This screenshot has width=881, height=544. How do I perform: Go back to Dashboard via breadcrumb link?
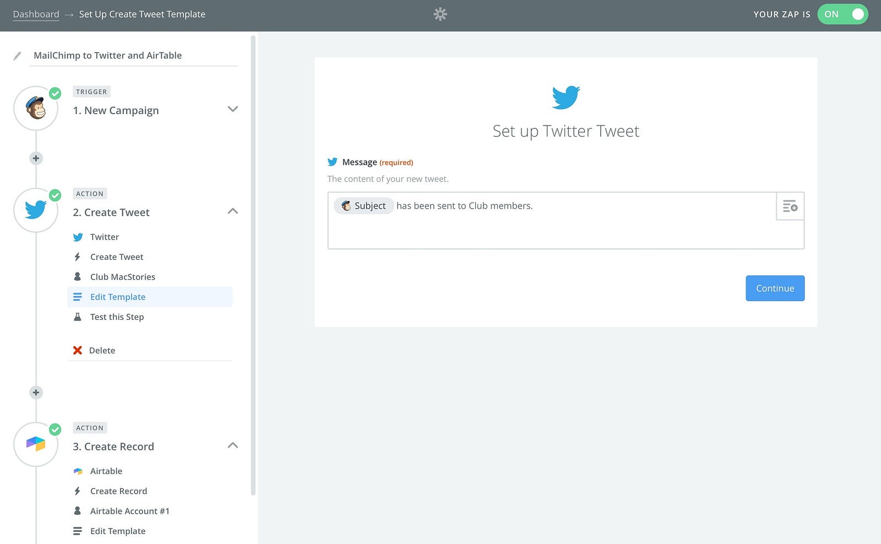pos(36,14)
